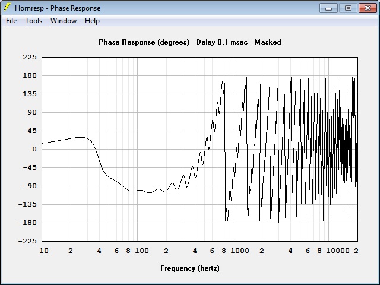Click the 45 y-axis value
This screenshot has height=285, width=380.
click(32, 131)
